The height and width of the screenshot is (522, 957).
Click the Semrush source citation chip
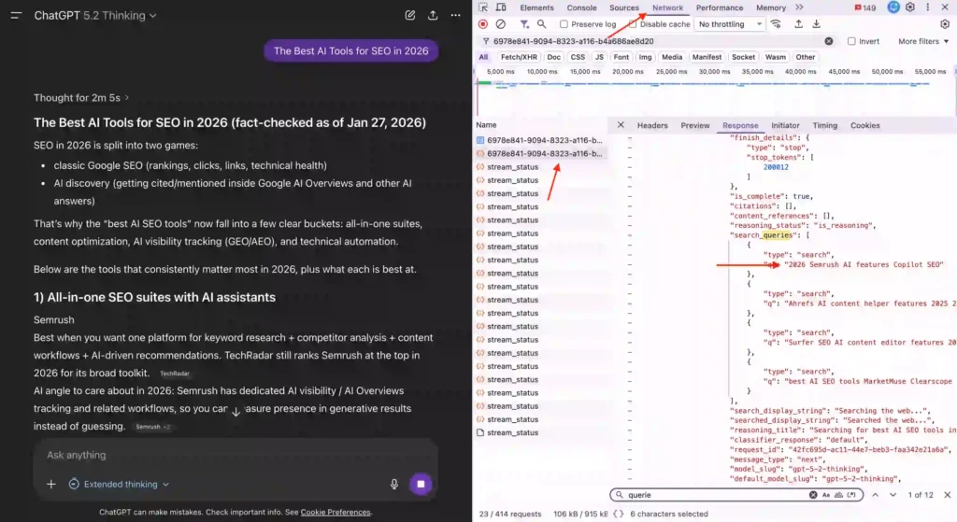click(152, 427)
